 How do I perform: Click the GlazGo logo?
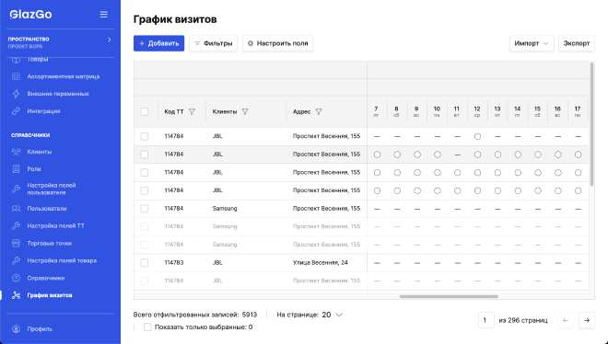[30, 15]
